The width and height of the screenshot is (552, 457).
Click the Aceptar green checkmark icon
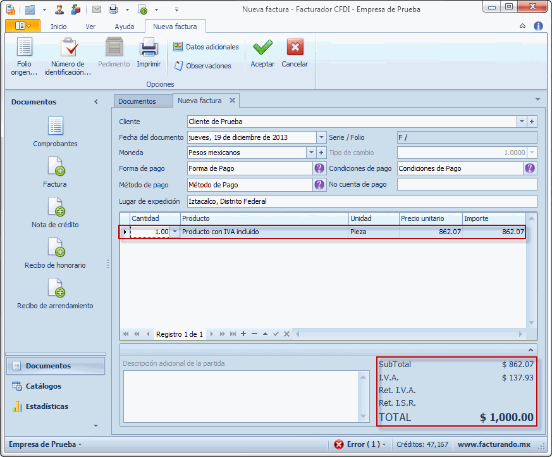tap(262, 48)
